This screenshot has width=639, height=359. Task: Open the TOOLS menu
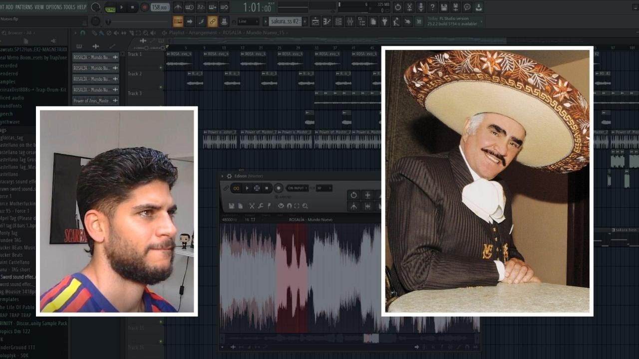pyautogui.click(x=69, y=7)
